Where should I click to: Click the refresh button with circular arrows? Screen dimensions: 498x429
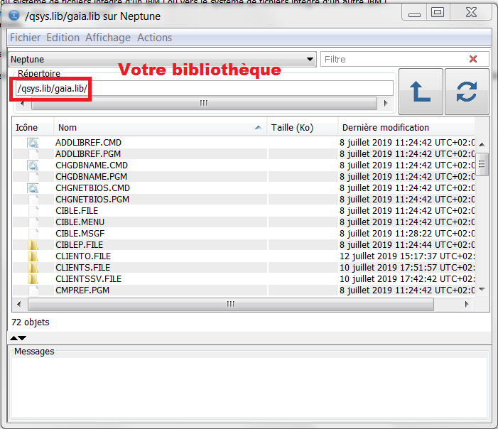click(467, 92)
